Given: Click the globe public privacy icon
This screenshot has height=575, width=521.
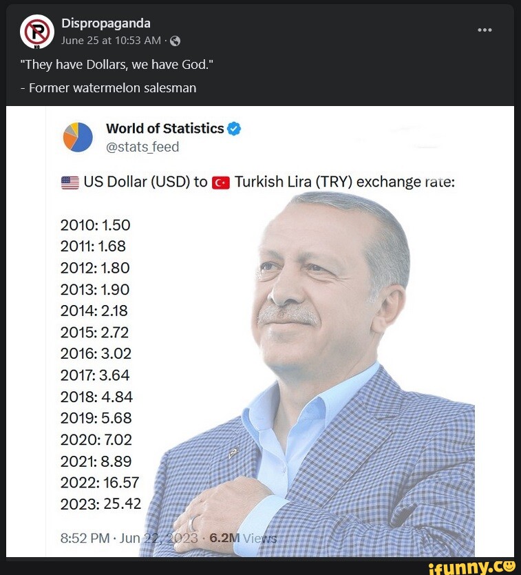Looking at the screenshot, I should coord(175,41).
